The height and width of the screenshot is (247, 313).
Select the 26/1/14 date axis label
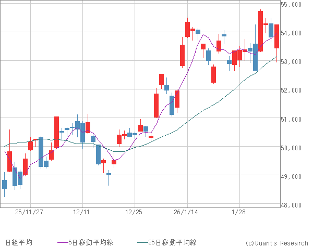[186, 212]
